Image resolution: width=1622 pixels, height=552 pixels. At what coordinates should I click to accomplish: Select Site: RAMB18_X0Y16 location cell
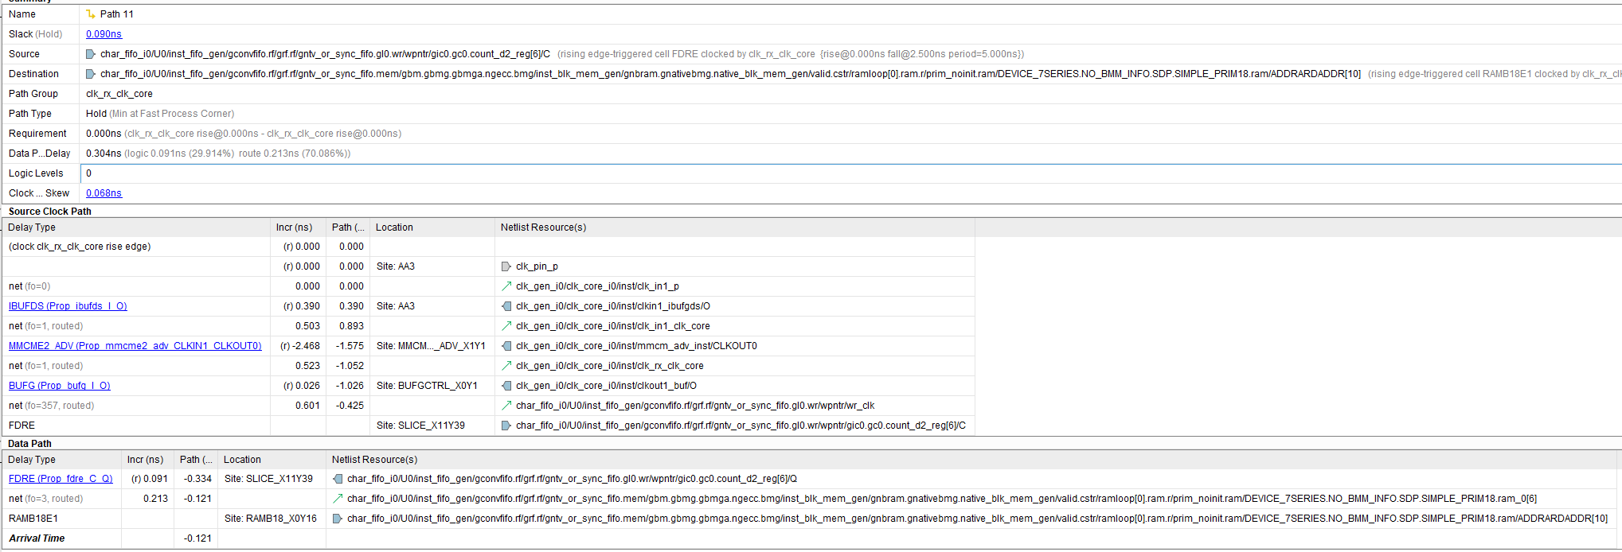click(x=271, y=519)
